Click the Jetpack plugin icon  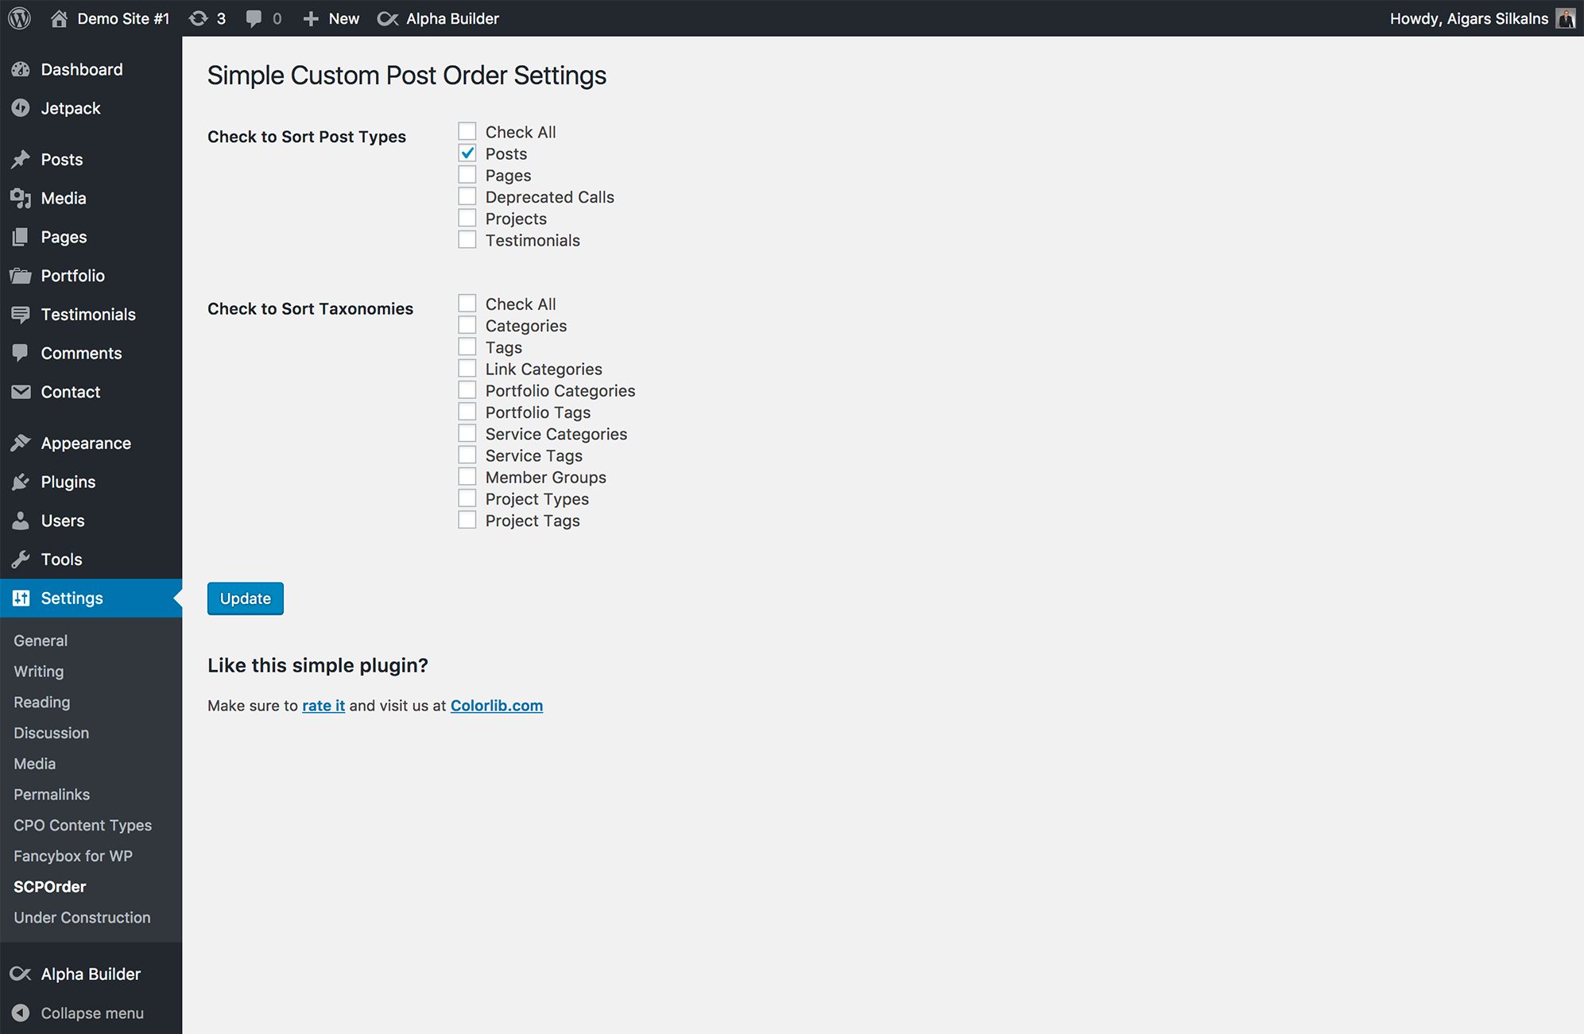coord(23,107)
